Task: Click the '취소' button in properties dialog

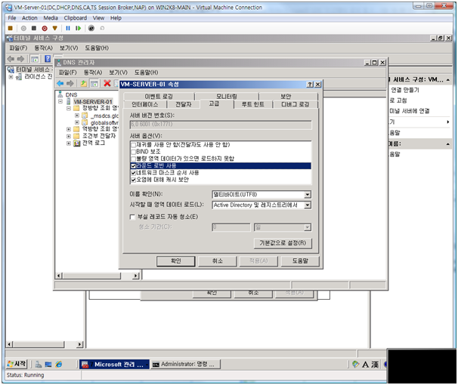Action: 218,261
